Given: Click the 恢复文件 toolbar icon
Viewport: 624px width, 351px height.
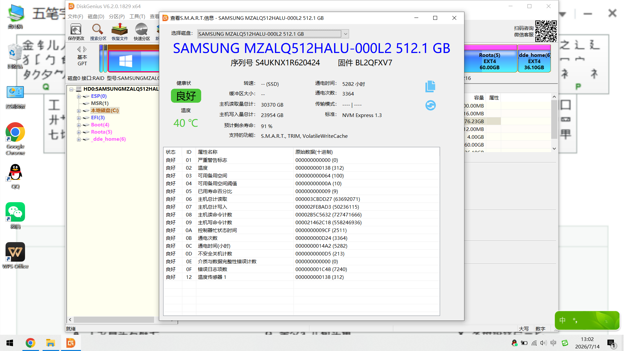Looking at the screenshot, I should point(120,32).
